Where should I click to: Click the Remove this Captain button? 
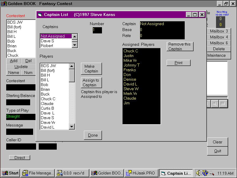[x=180, y=46]
